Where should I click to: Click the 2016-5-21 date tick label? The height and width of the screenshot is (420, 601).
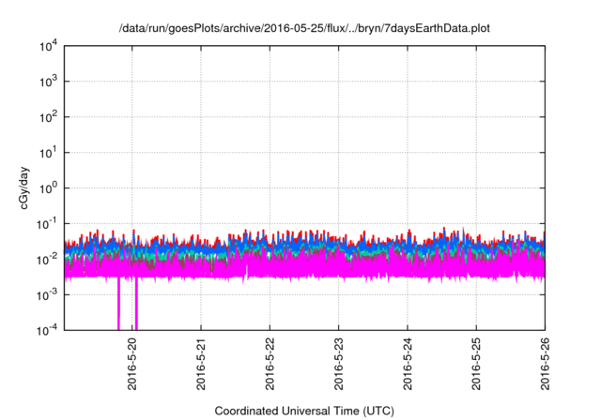[x=201, y=364]
